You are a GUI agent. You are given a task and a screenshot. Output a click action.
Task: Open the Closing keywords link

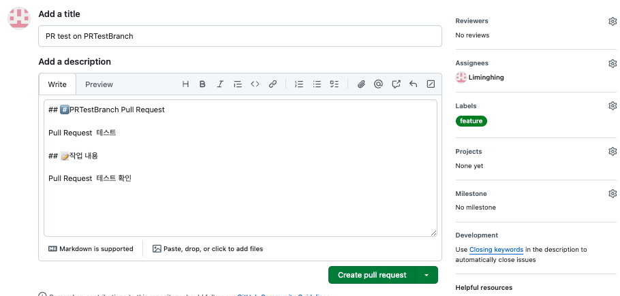[496, 250]
